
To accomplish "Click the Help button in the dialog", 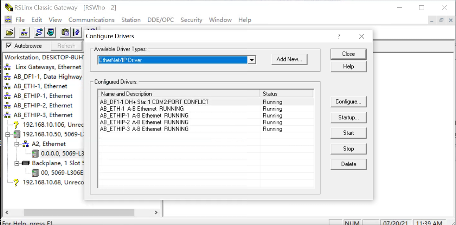I will pyautogui.click(x=348, y=66).
